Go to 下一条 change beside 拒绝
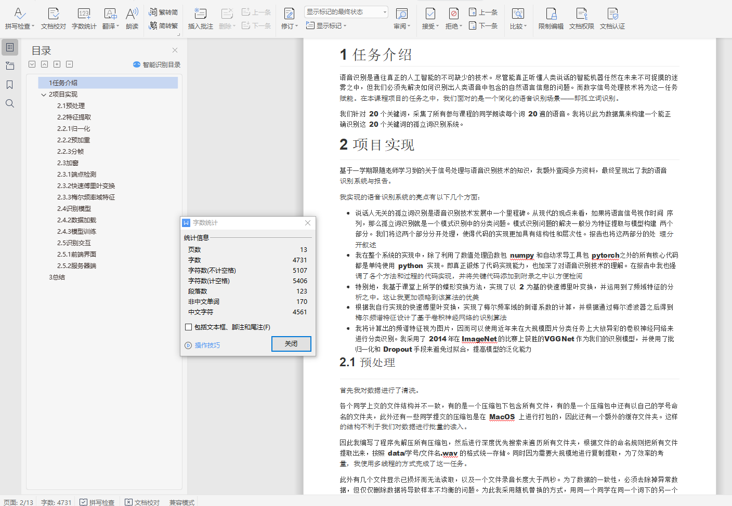This screenshot has width=732, height=506. tap(483, 25)
